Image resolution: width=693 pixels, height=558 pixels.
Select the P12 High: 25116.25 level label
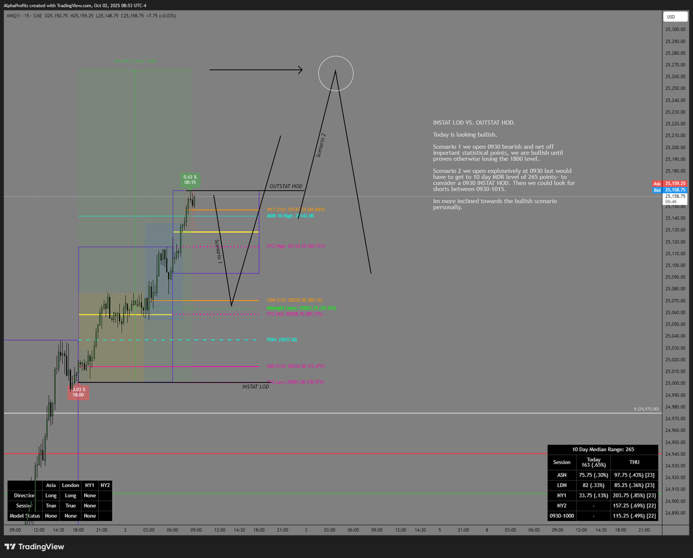coord(296,246)
